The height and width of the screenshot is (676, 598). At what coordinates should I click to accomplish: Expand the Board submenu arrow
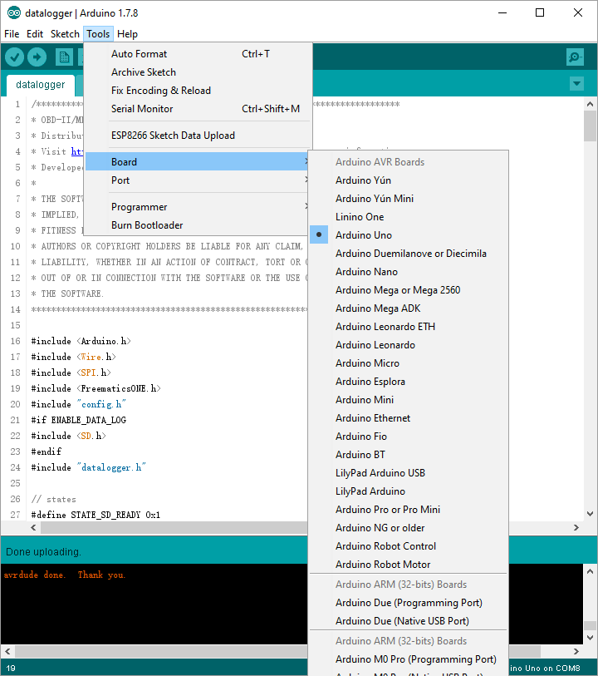click(x=306, y=161)
